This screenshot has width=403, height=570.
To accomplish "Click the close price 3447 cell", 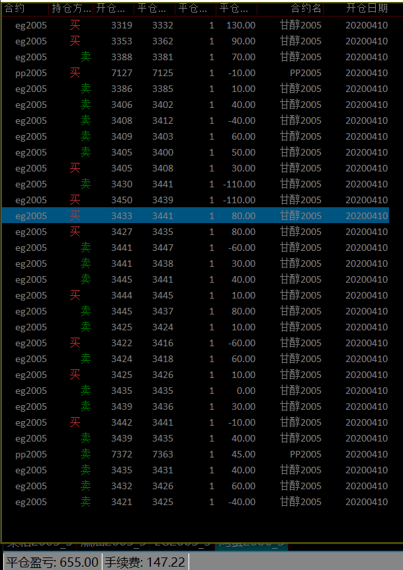I will [163, 248].
